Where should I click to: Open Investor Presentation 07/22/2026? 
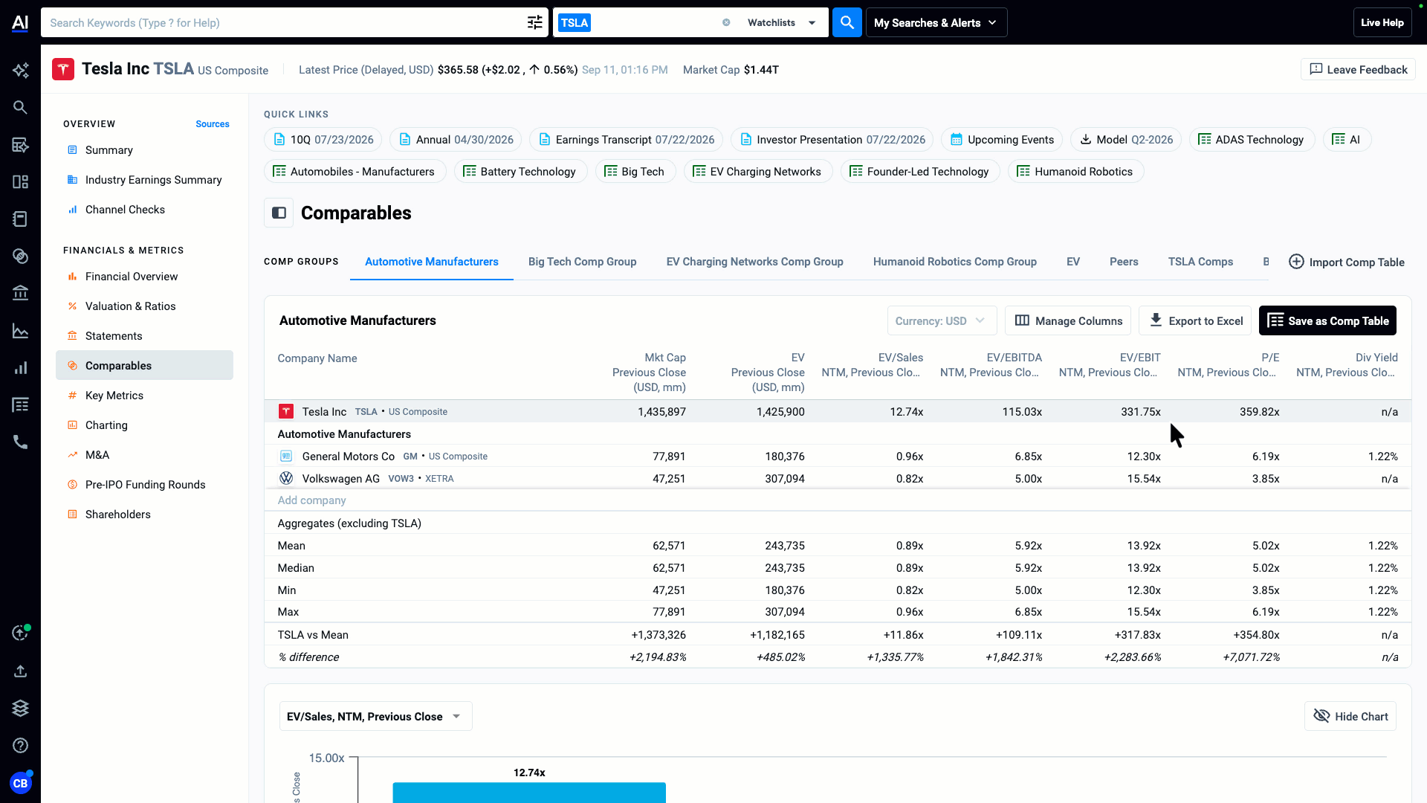pyautogui.click(x=832, y=140)
